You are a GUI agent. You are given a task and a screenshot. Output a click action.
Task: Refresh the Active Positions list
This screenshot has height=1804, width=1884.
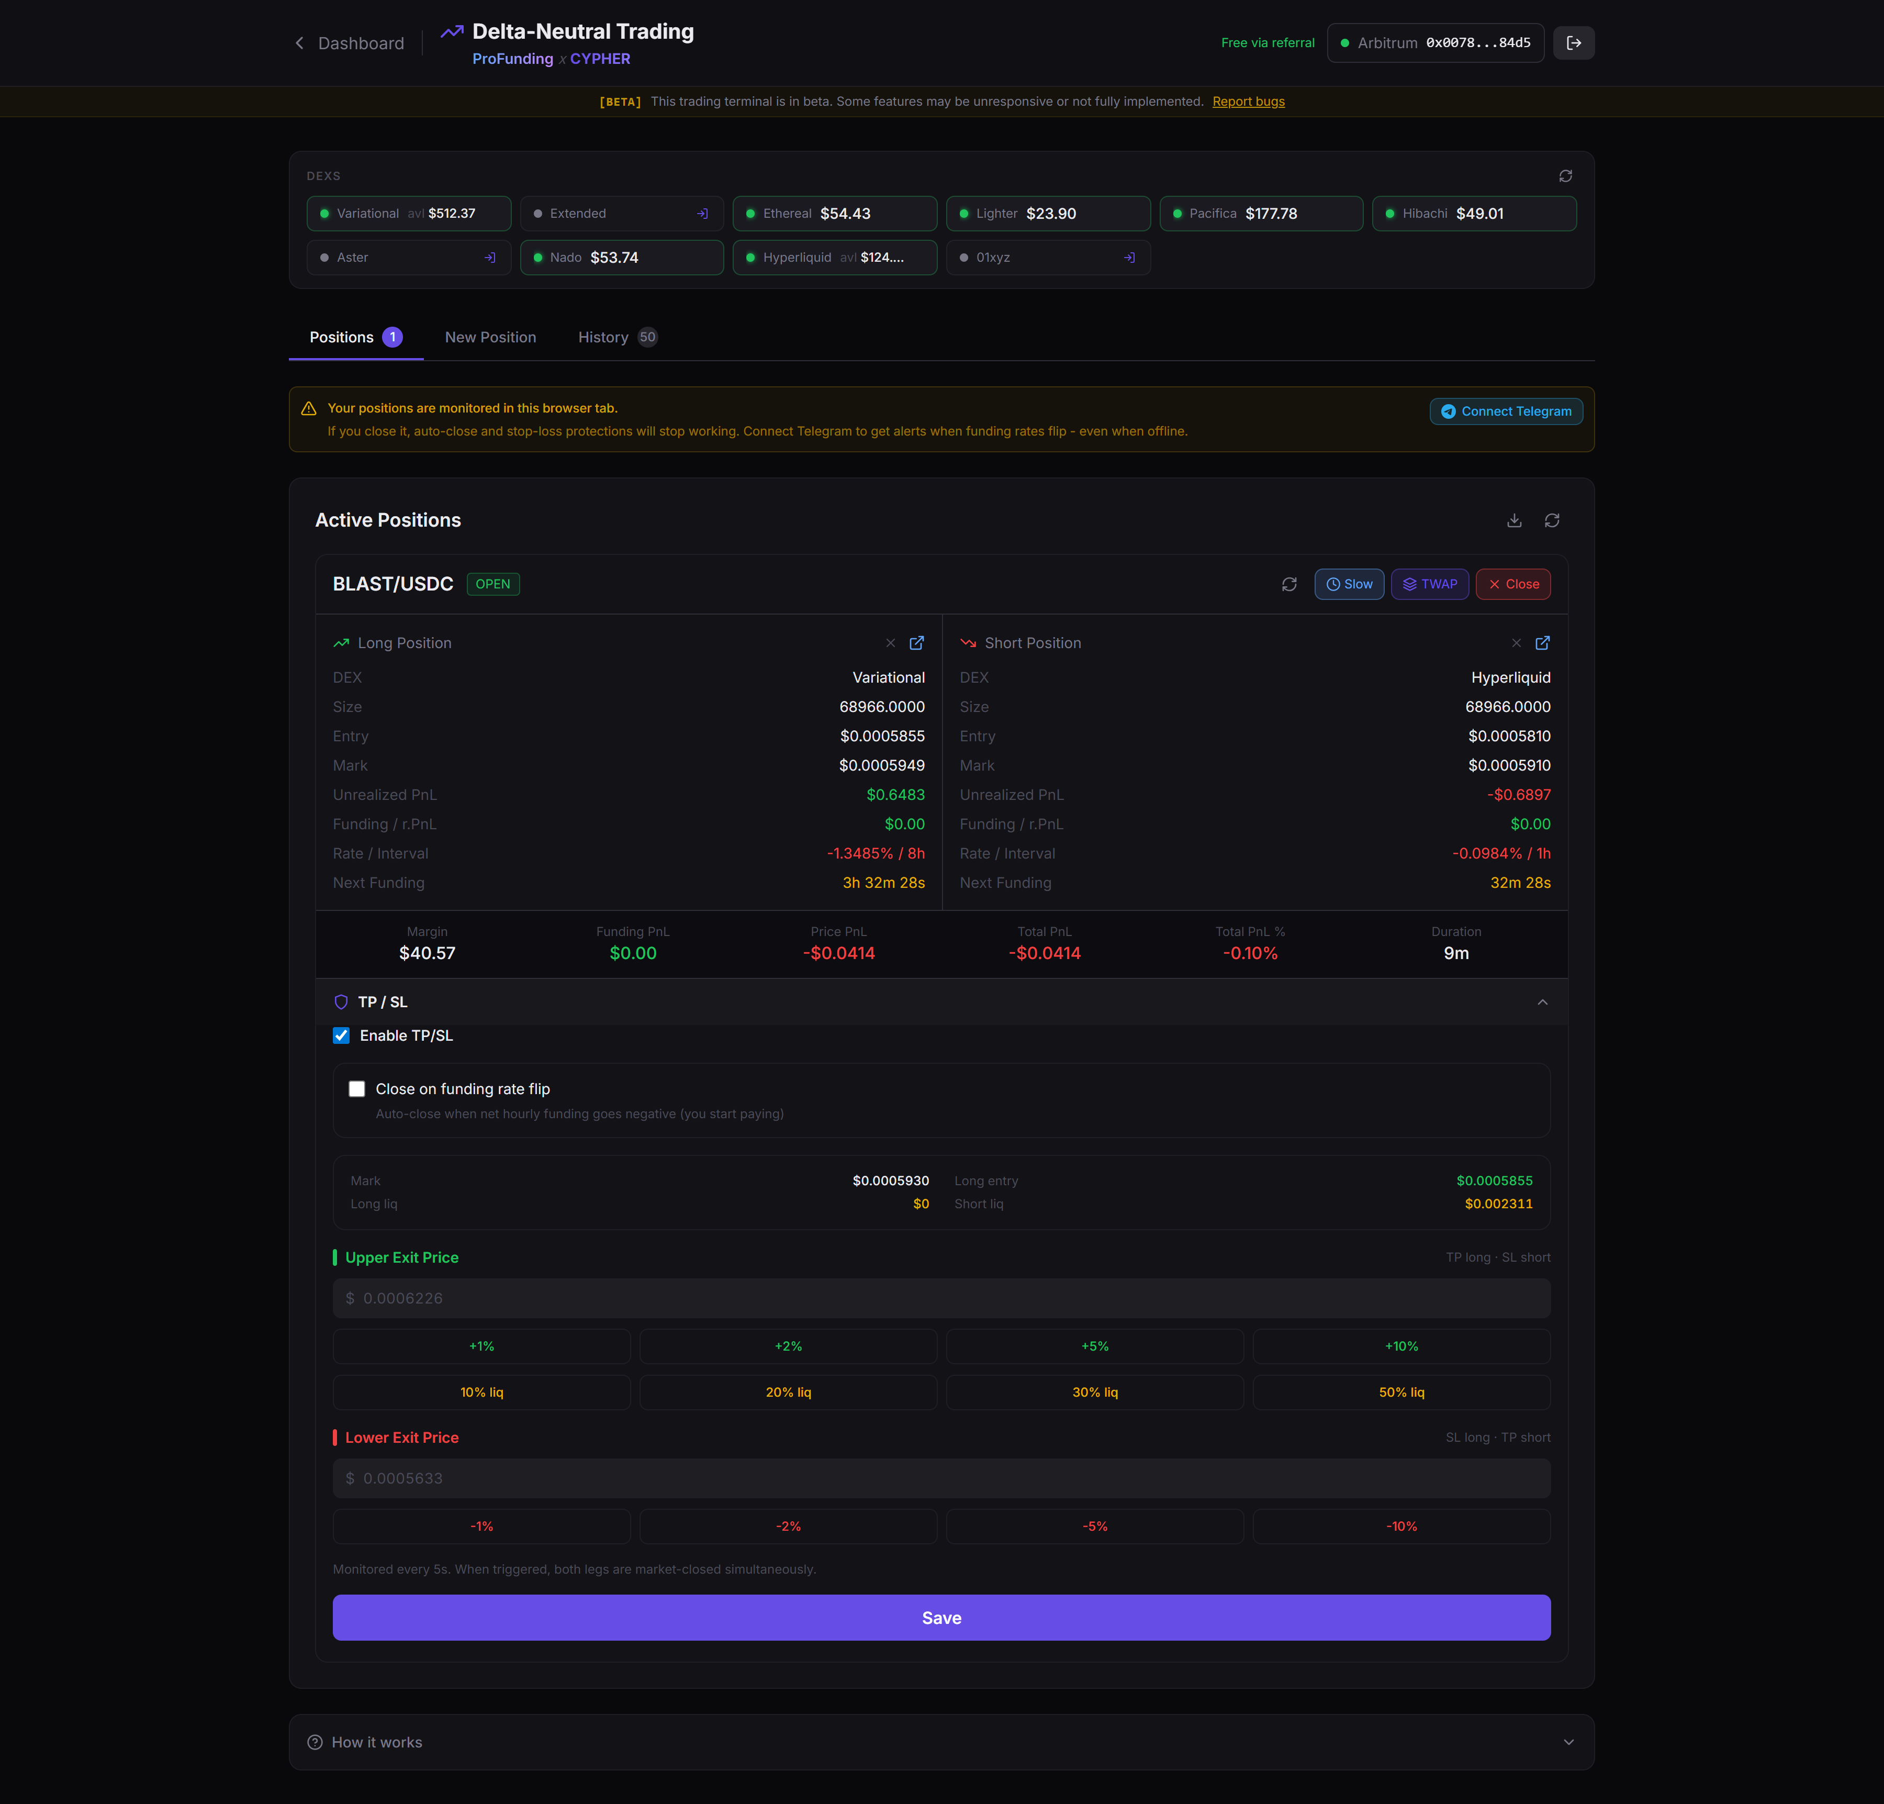1551,520
